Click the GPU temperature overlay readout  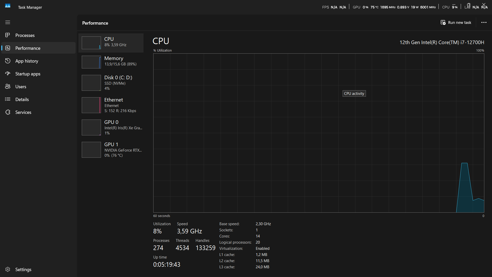click(x=374, y=7)
